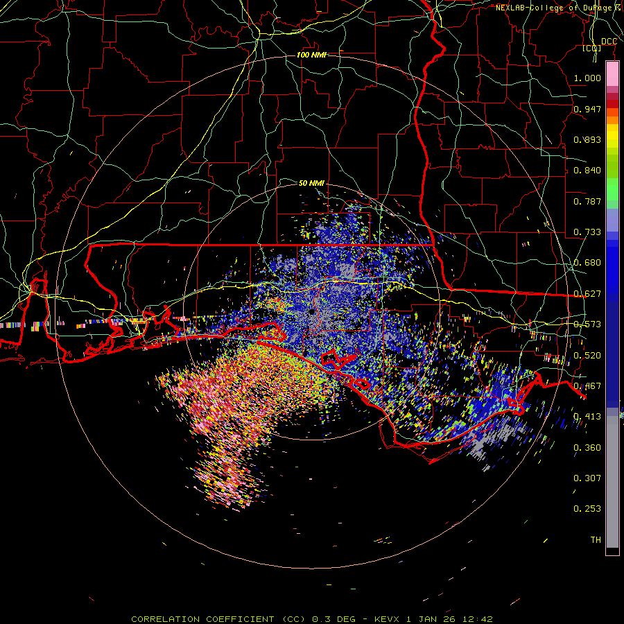Viewport: 624px width, 624px height.
Task: Click the 0.253 legend value
Action: pos(587,509)
